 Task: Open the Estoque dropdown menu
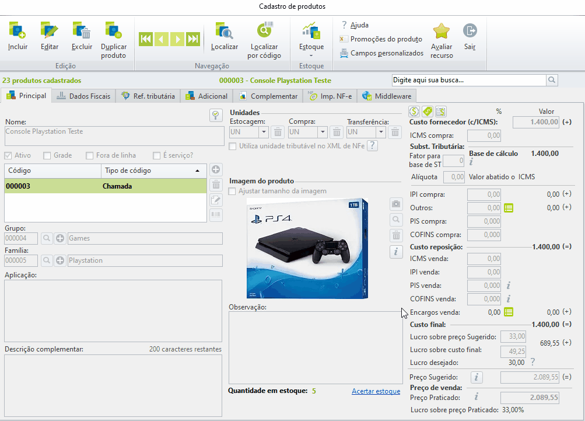[311, 40]
